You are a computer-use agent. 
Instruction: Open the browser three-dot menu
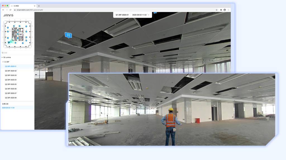coord(228,10)
